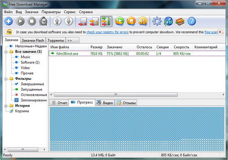
Task: Click the download list scroll right arrow
Action: [x=224, y=95]
